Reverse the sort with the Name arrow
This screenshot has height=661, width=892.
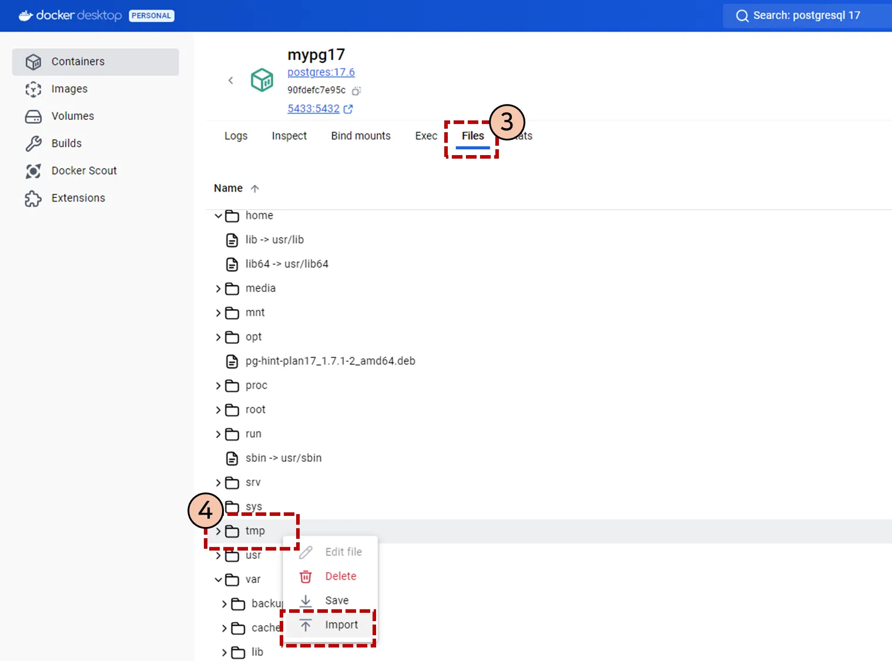pos(254,189)
